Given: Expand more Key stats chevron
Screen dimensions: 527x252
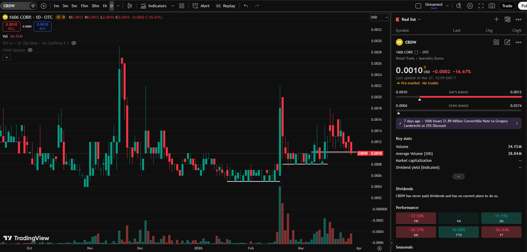Looking at the screenshot, I should 458,176.
